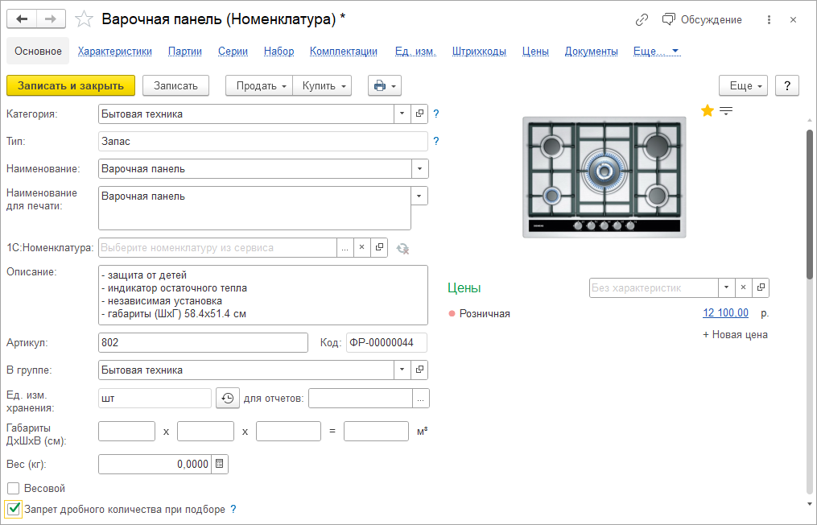Open calculator in the Вес field

[220, 464]
